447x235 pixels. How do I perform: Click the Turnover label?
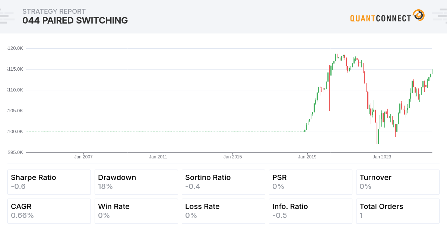click(x=375, y=177)
